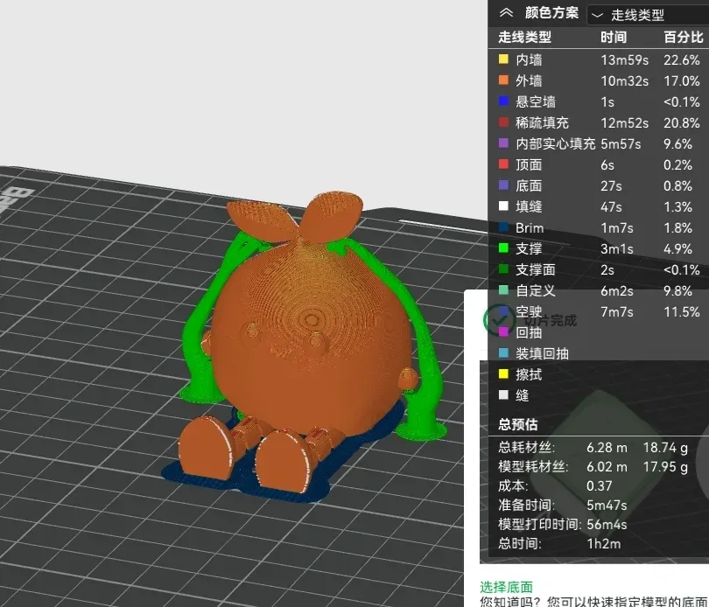Toggle visibility of 支撑面 swatch
This screenshot has height=607, width=709.
click(x=503, y=269)
